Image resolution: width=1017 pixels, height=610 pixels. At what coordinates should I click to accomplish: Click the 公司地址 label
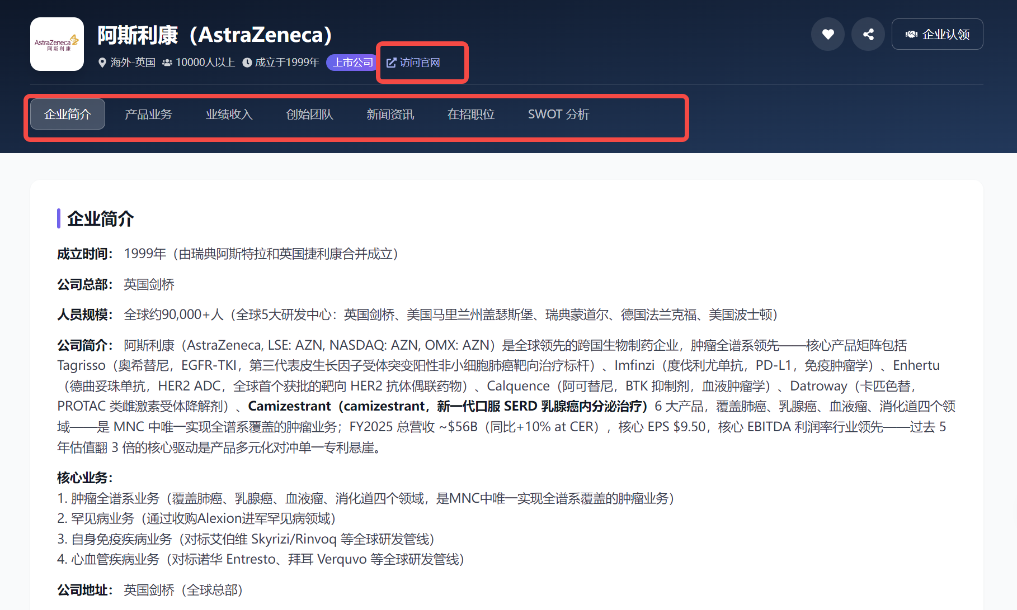click(x=84, y=590)
